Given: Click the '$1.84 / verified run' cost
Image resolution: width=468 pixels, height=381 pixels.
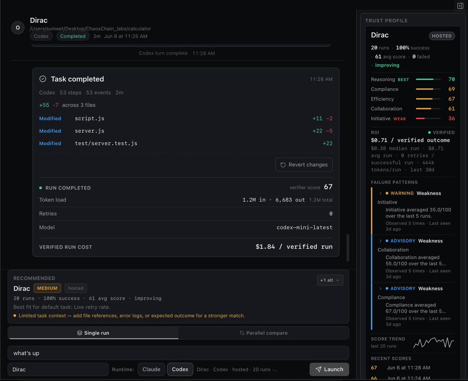Looking at the screenshot, I should (294, 246).
